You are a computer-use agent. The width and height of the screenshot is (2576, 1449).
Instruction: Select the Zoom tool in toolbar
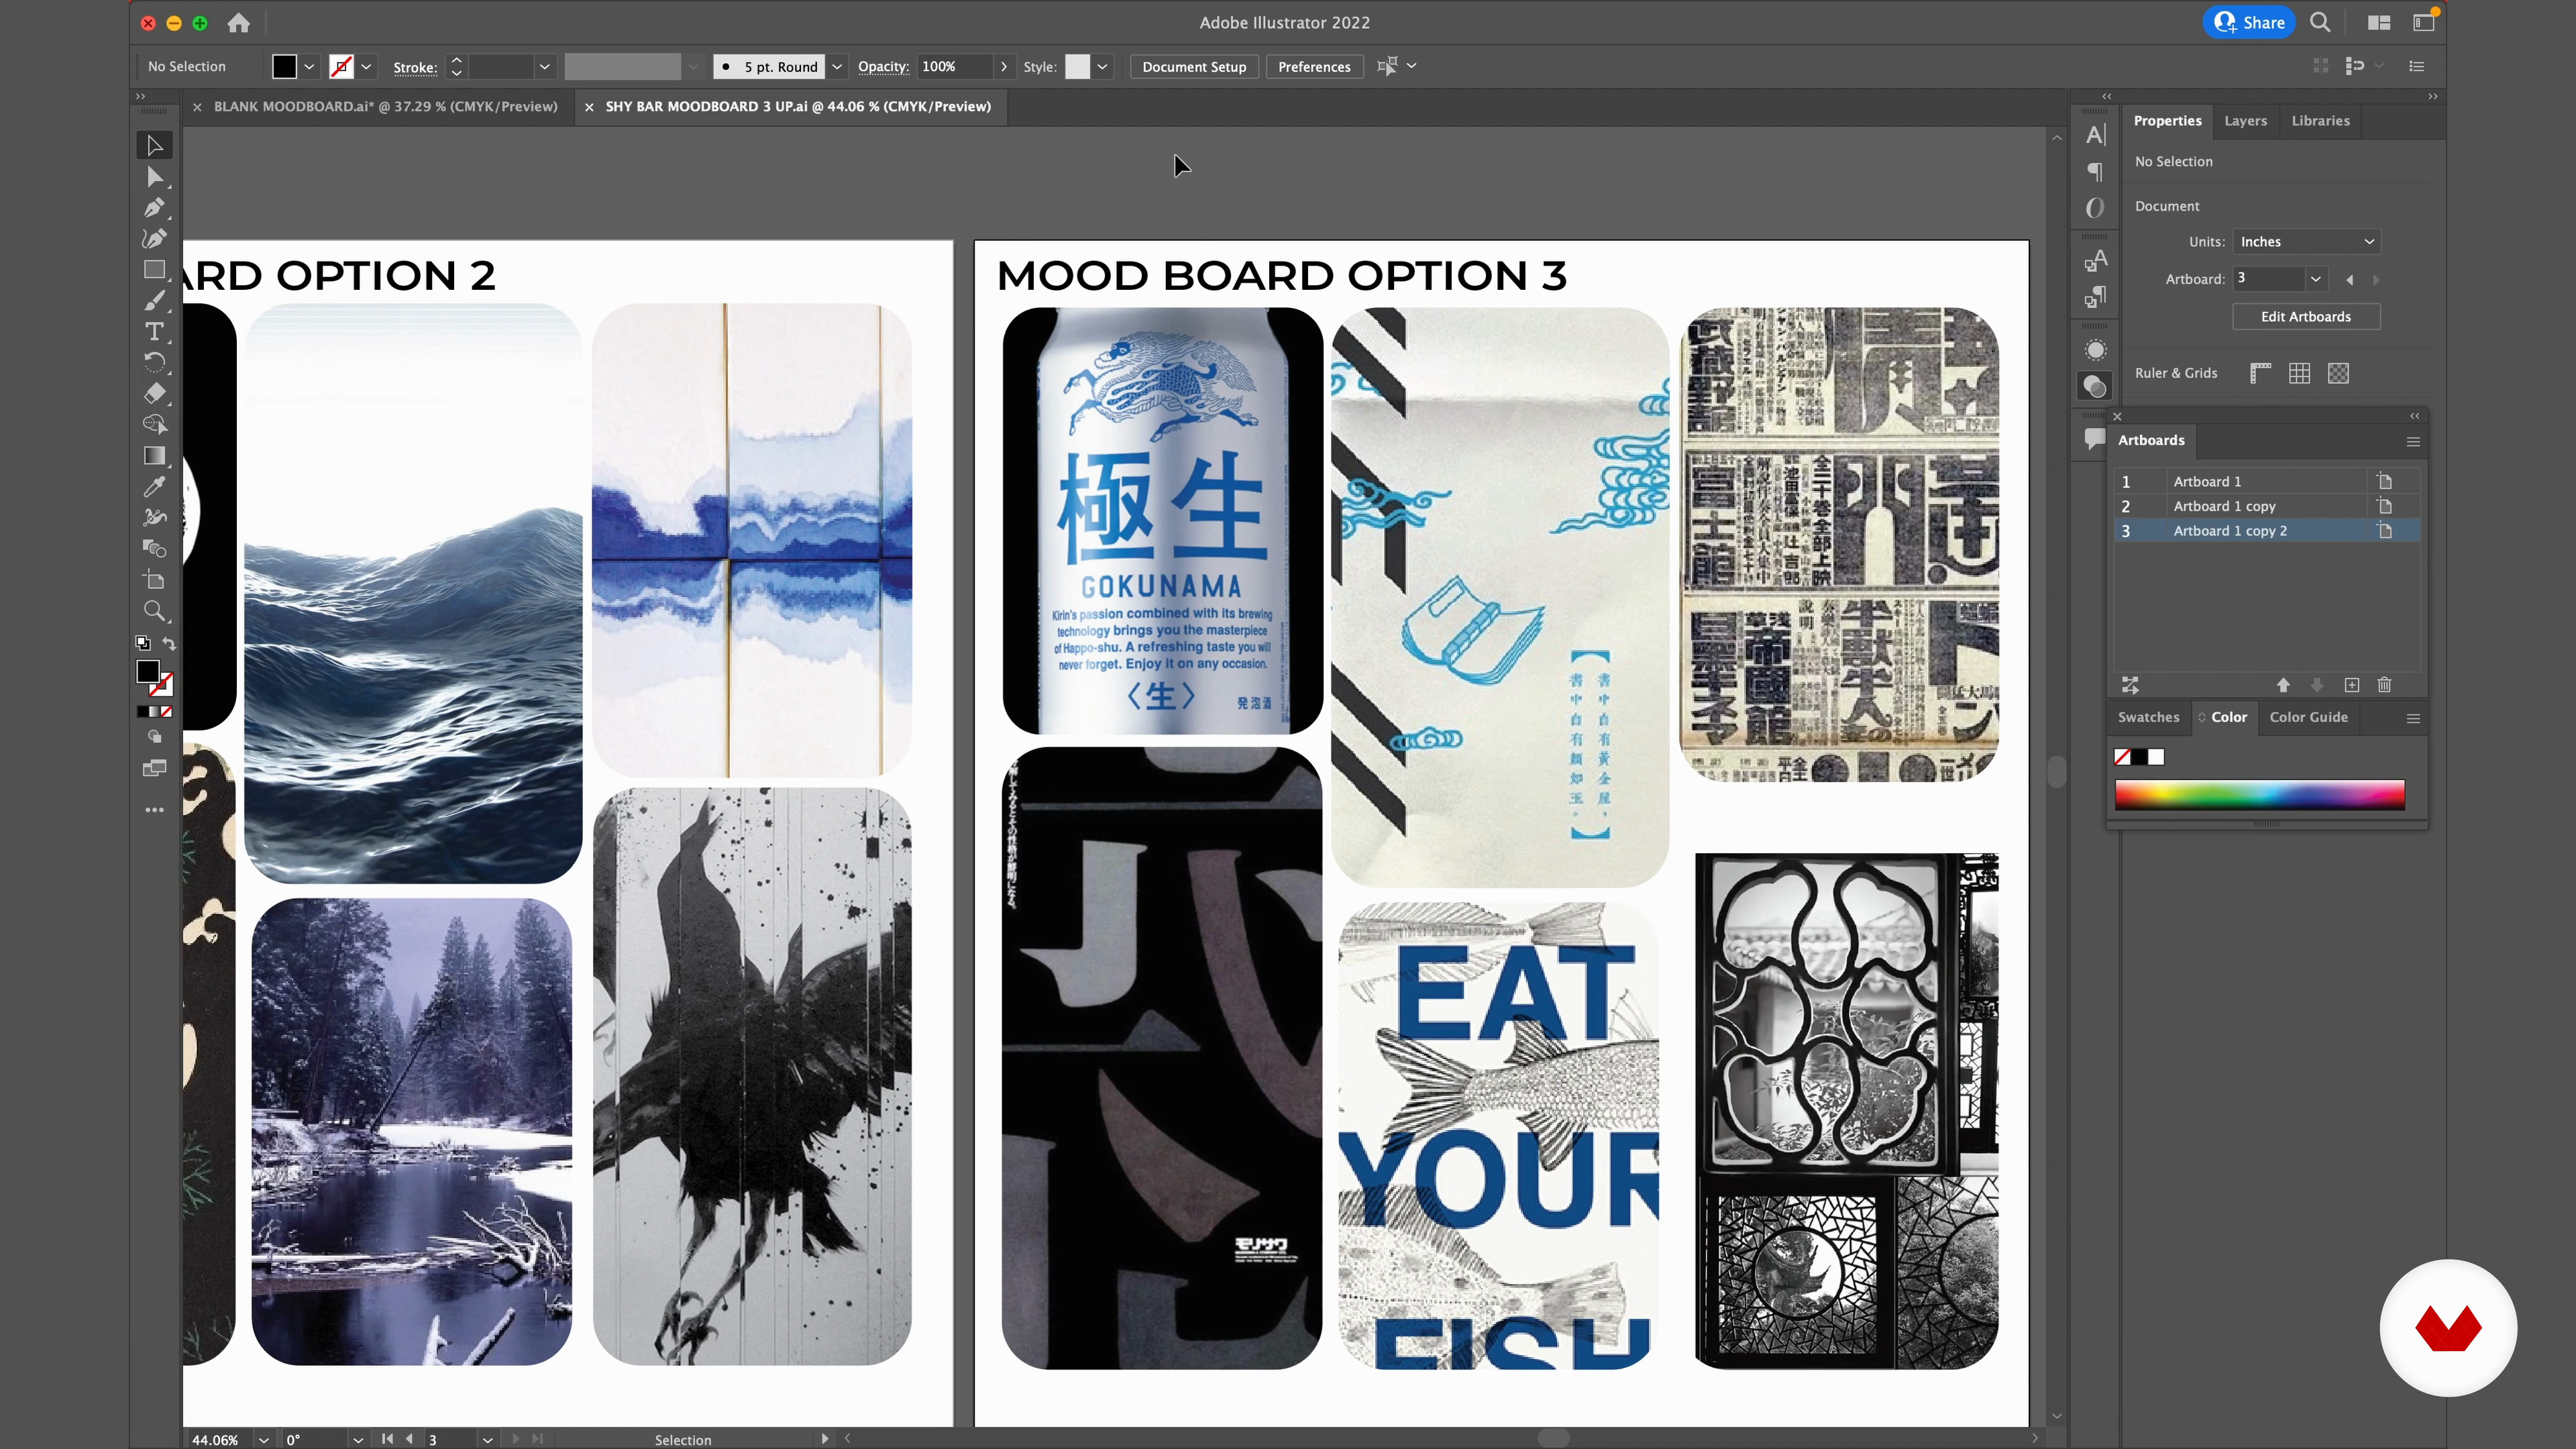[154, 611]
